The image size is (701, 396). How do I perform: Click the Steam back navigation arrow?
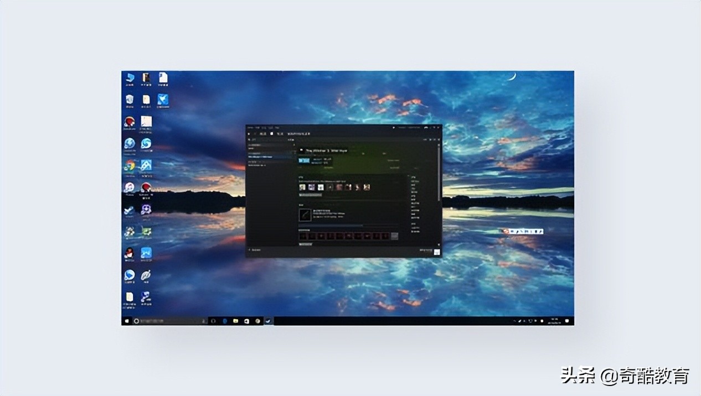pyautogui.click(x=250, y=133)
